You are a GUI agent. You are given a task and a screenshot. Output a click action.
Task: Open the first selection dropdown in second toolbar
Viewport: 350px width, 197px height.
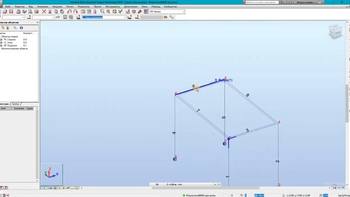coord(13,18)
